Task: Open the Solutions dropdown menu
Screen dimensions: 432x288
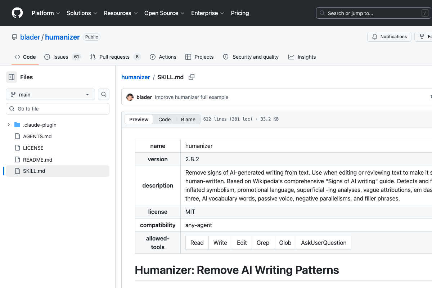Action: (82, 13)
